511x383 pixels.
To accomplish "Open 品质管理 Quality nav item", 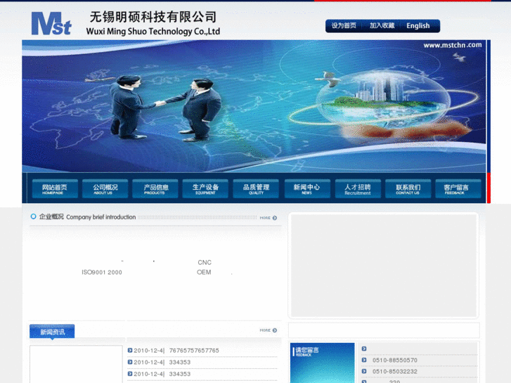I will point(256,189).
